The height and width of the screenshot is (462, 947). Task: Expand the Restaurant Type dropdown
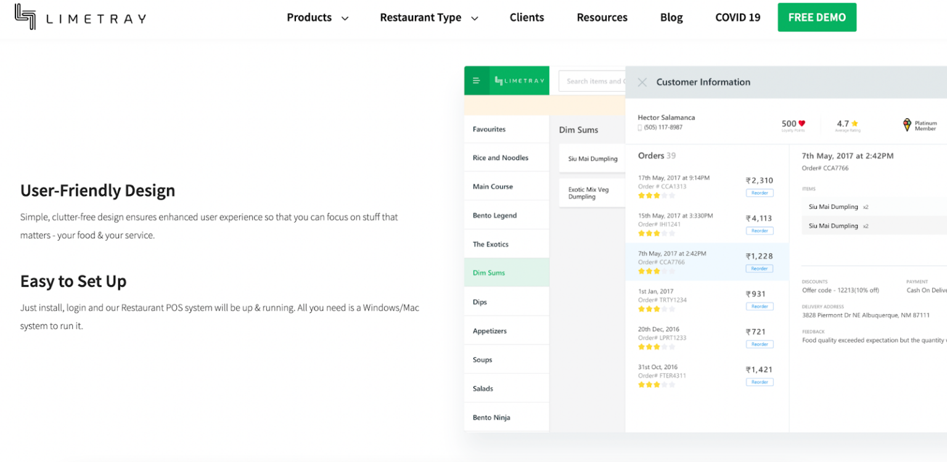click(428, 17)
